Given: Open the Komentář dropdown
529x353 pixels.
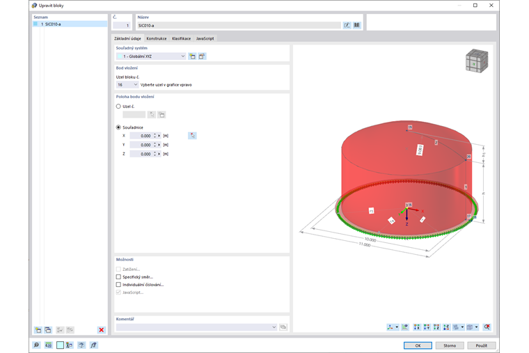Looking at the screenshot, I should click(x=196, y=327).
